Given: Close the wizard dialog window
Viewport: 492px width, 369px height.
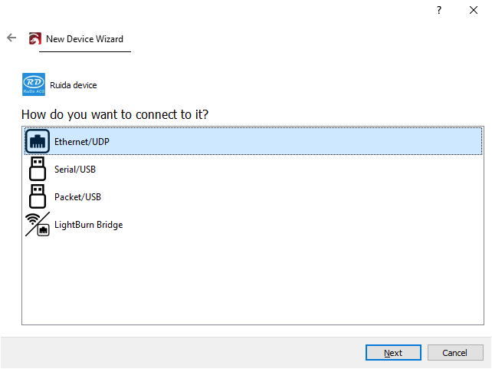Looking at the screenshot, I should (473, 10).
